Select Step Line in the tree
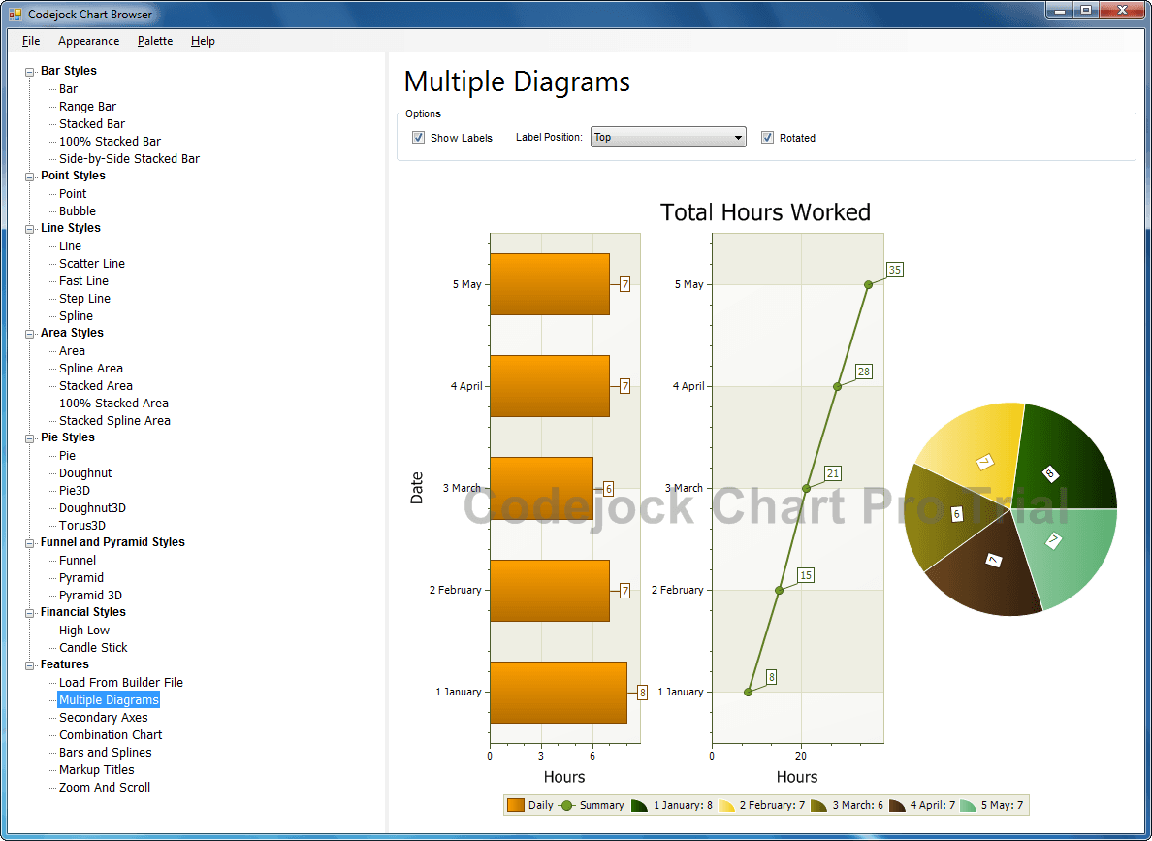Image resolution: width=1152 pixels, height=841 pixels. click(84, 299)
